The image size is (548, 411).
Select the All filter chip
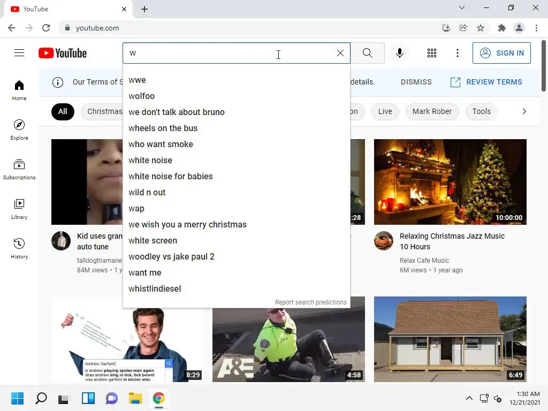63,111
